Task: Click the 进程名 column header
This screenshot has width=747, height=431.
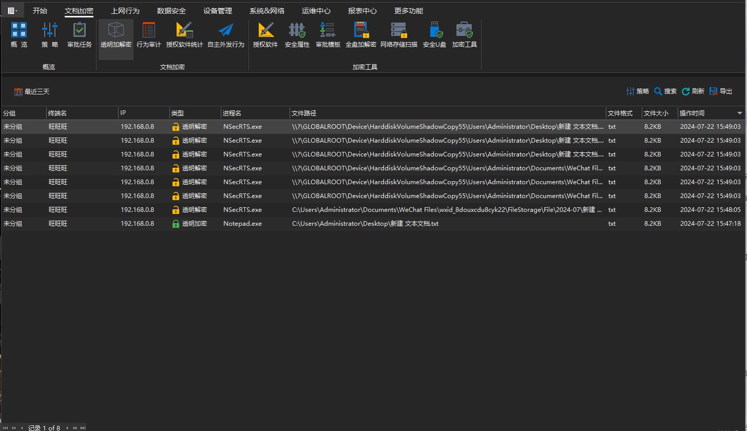Action: pyautogui.click(x=255, y=113)
